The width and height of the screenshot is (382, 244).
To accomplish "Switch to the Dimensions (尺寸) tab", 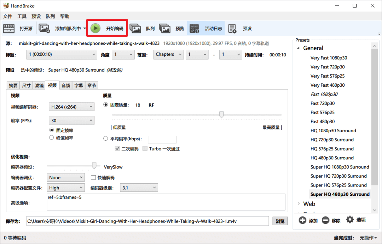I will 26,85.
